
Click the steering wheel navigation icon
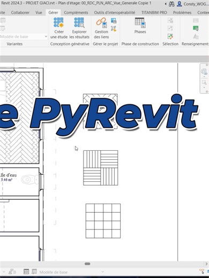click(x=204, y=72)
